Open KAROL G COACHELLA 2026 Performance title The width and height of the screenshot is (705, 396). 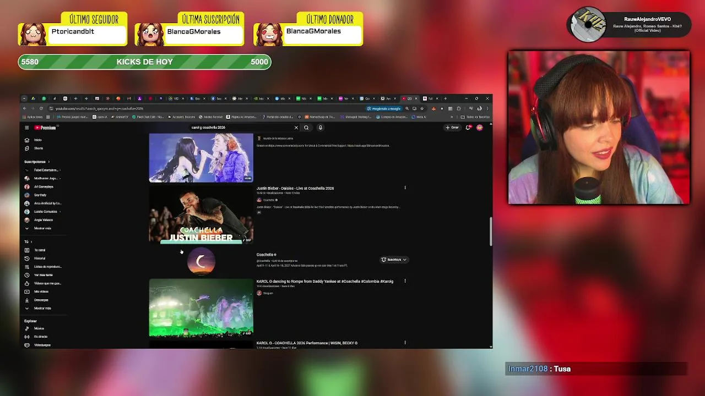tap(307, 343)
